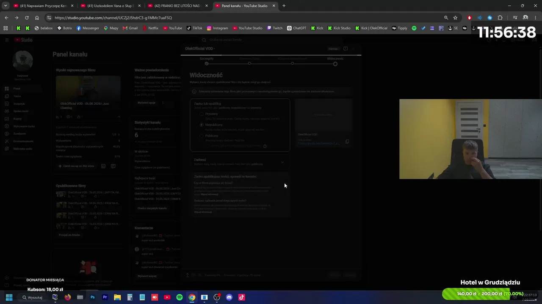Open the Netflix bookmark
This screenshot has height=304, width=542.
coord(150,28)
